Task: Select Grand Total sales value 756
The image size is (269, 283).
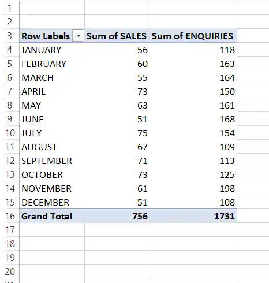Action: click(x=117, y=216)
